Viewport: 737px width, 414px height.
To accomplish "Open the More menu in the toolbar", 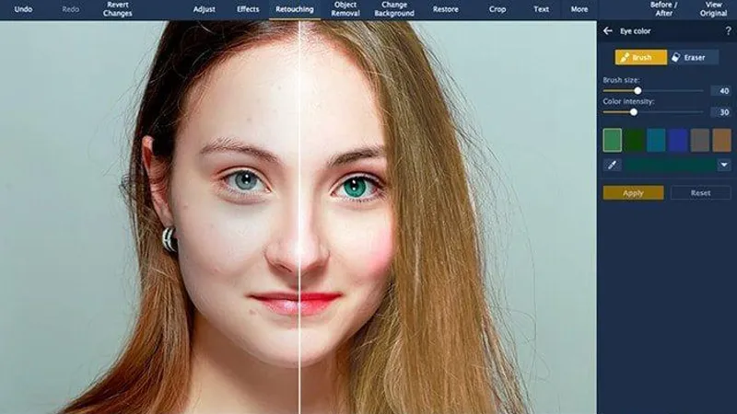I will pyautogui.click(x=579, y=9).
